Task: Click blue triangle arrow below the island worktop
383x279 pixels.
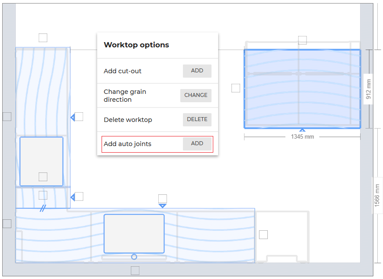Action: click(x=302, y=130)
